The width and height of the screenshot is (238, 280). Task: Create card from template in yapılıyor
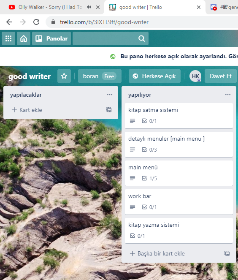coord(227,253)
